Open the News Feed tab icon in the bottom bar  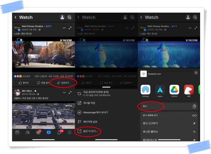17,132
